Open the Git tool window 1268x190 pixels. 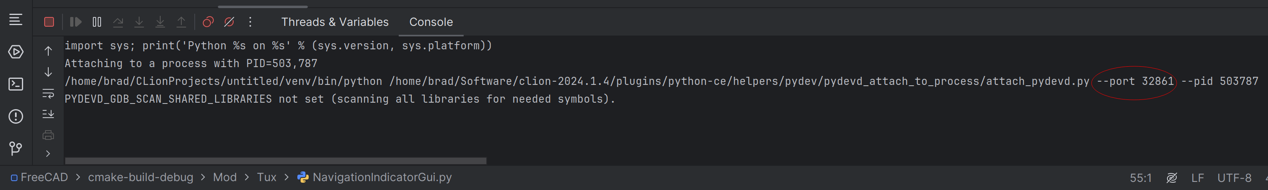tap(16, 148)
